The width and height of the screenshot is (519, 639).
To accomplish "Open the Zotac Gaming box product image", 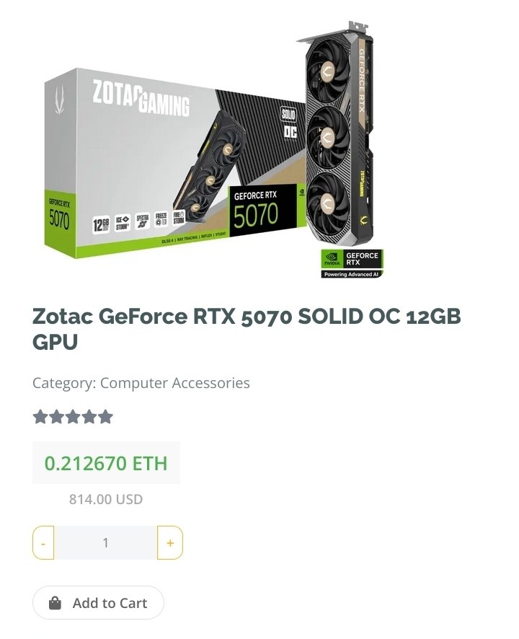I will click(175, 163).
